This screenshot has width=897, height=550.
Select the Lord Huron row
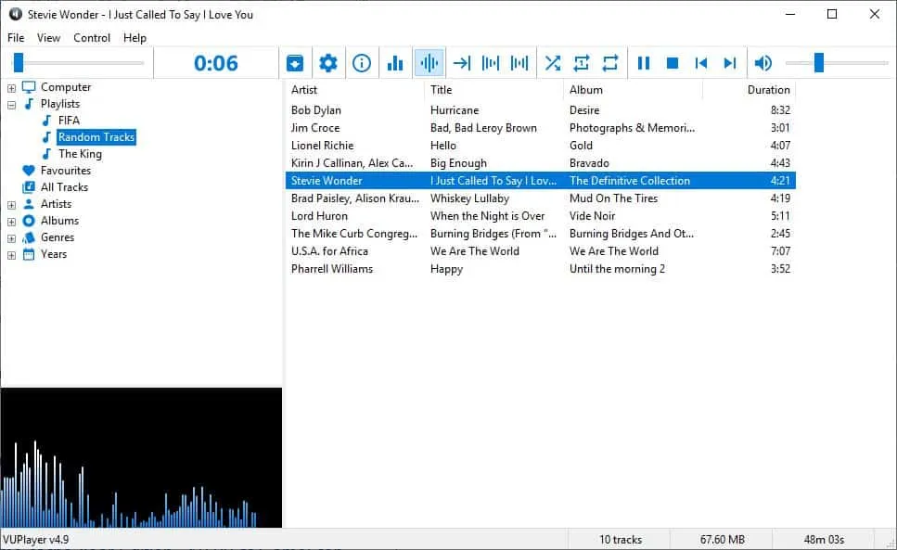(x=540, y=216)
